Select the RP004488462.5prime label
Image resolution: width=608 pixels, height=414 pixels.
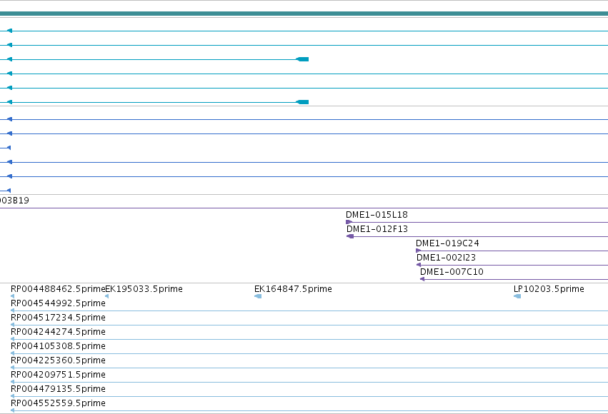[58, 289]
